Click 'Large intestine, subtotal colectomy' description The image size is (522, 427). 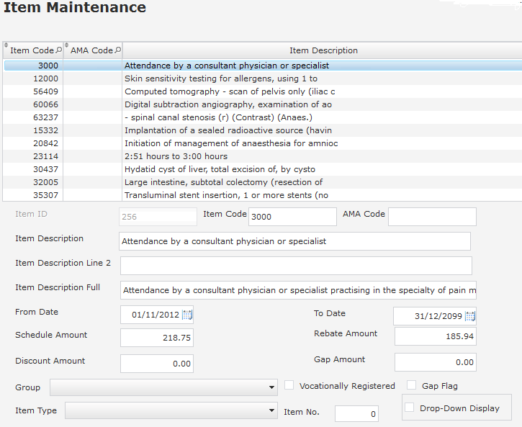(x=223, y=182)
